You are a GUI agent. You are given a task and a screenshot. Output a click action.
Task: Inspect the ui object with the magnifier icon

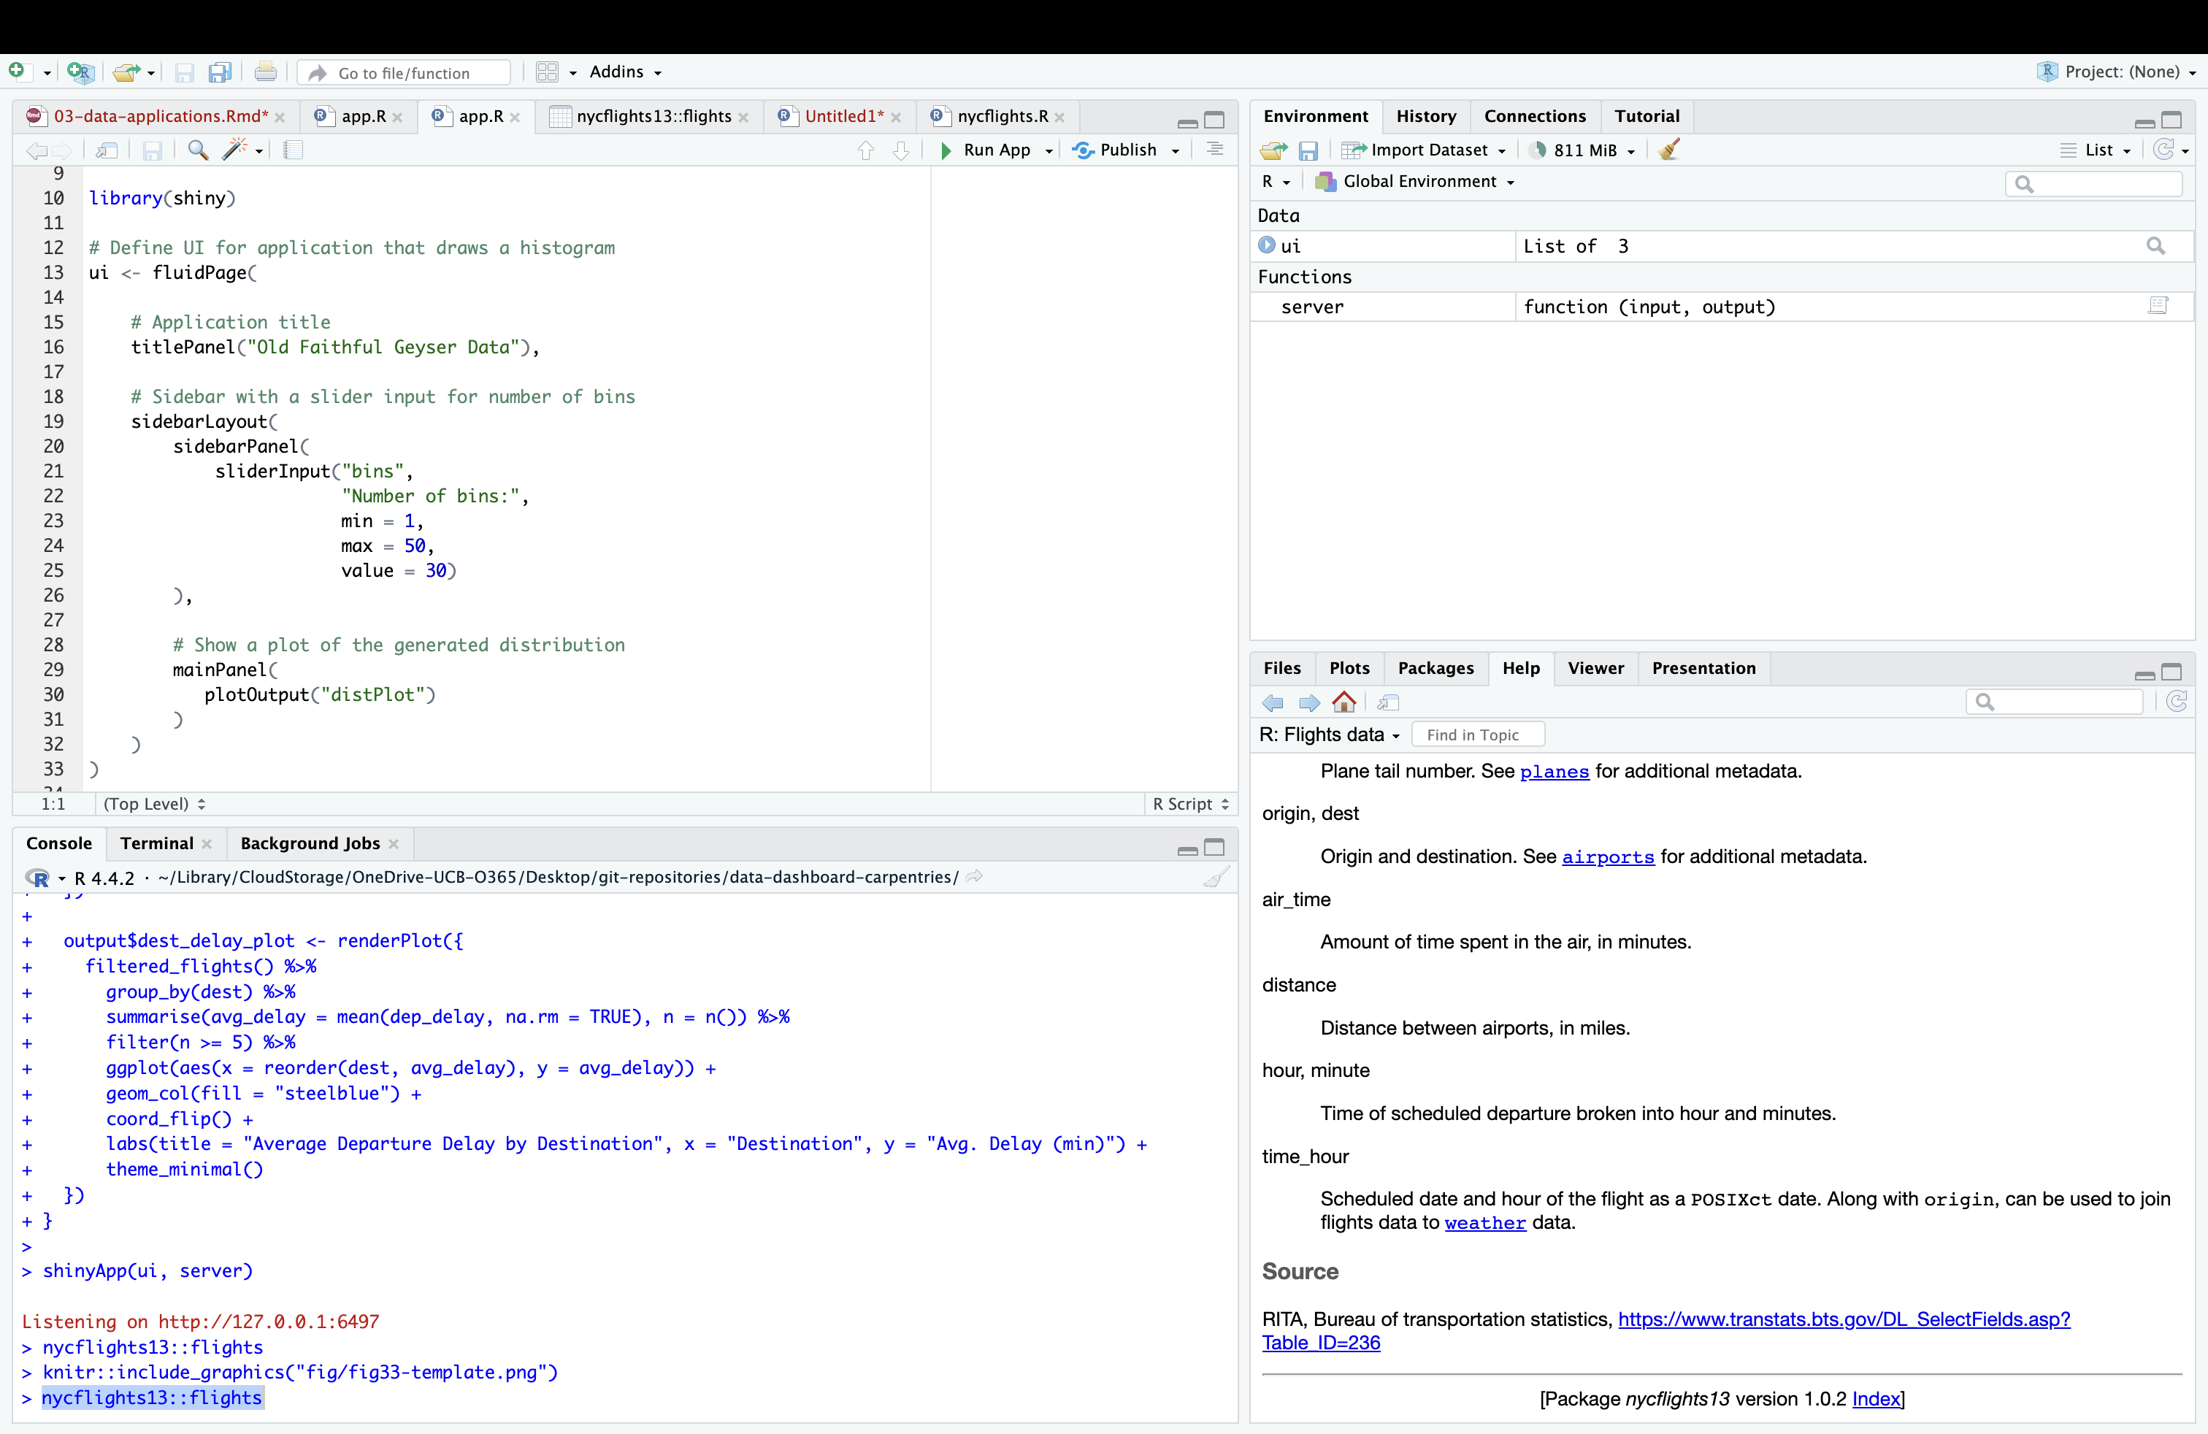click(x=2156, y=246)
